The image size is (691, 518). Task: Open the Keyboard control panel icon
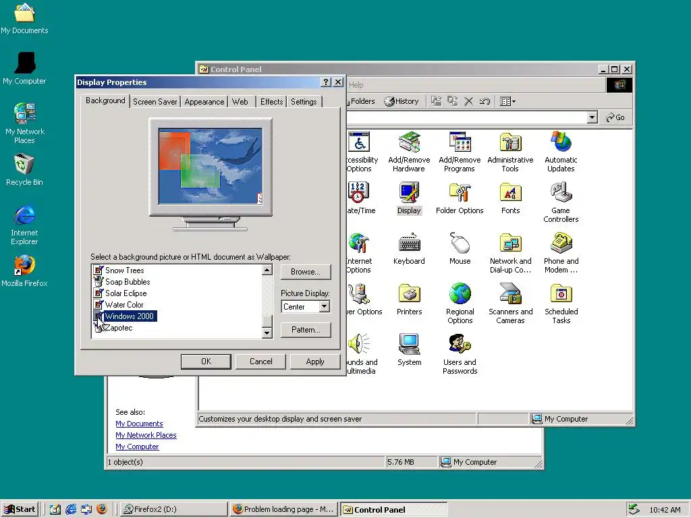[409, 249]
